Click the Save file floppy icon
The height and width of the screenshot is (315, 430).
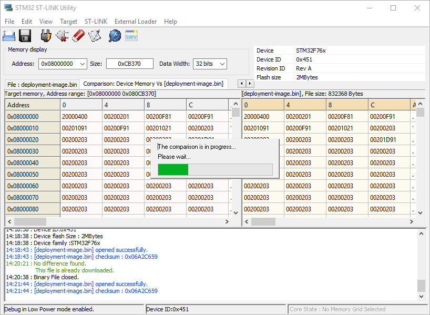click(x=25, y=36)
